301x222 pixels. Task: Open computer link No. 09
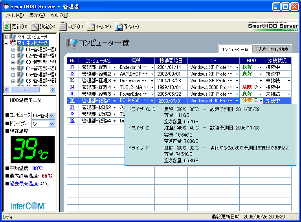click(x=72, y=120)
